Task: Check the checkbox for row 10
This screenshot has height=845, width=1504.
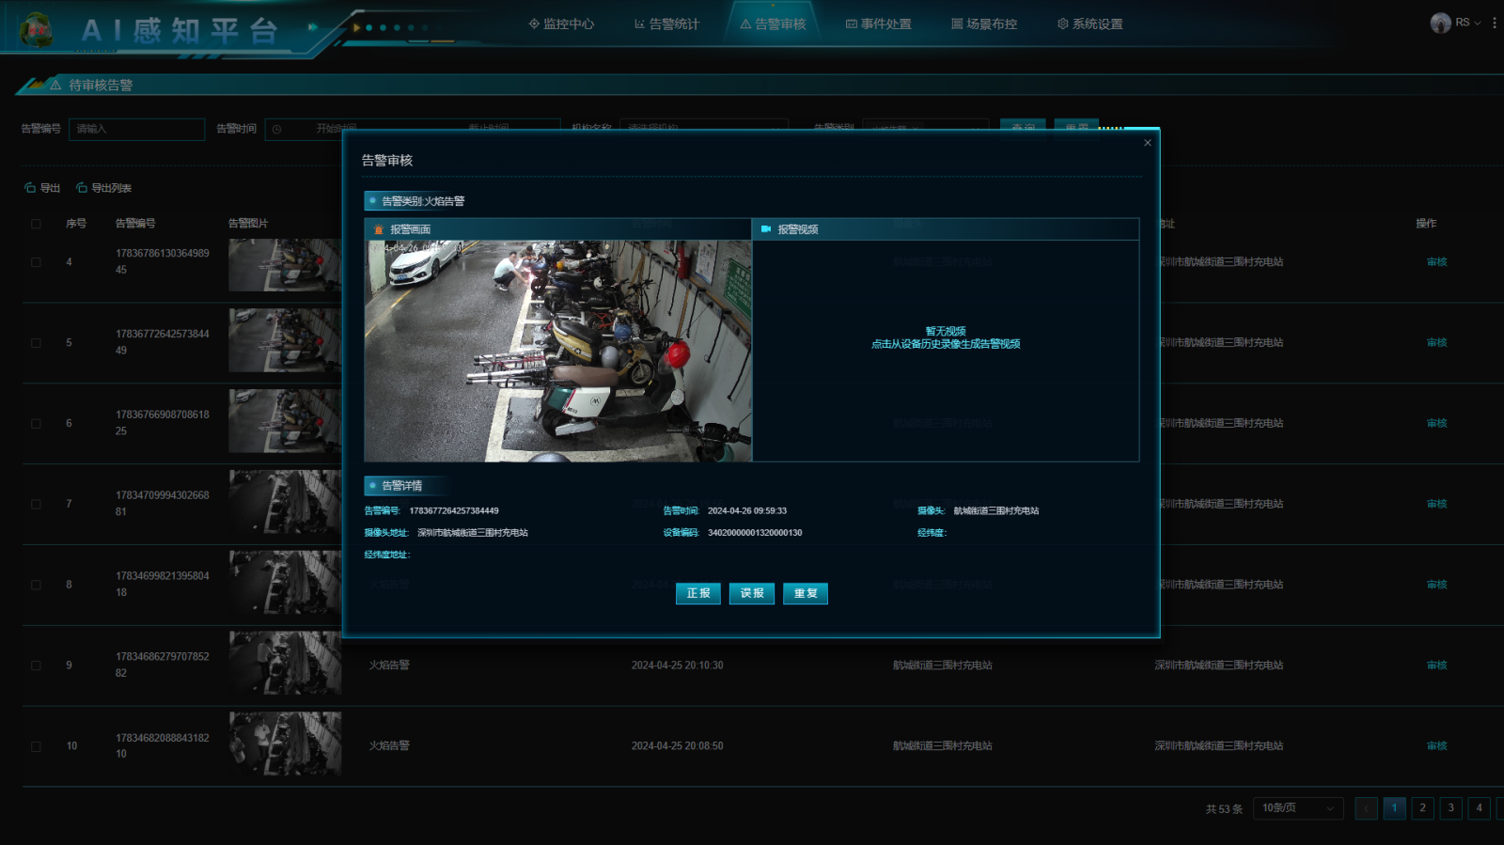Action: 36,746
